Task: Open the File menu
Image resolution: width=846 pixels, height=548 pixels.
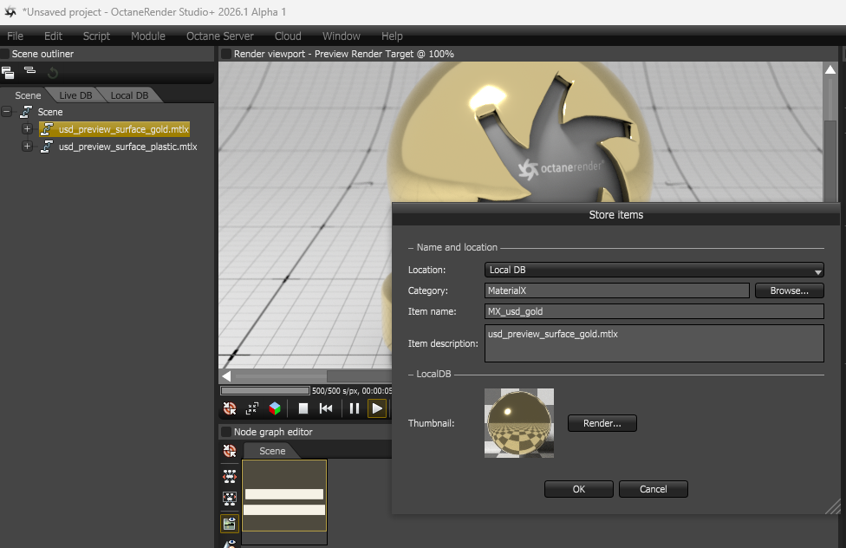Action: 15,36
